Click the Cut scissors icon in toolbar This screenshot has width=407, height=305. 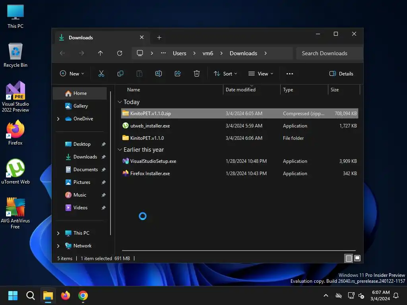101,73
